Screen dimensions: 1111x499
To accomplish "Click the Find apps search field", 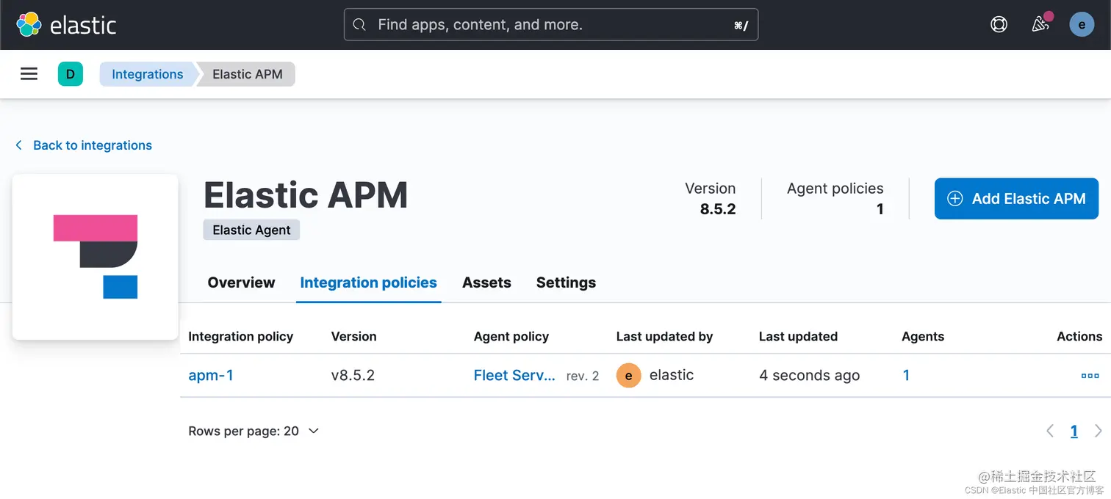I will (x=551, y=25).
